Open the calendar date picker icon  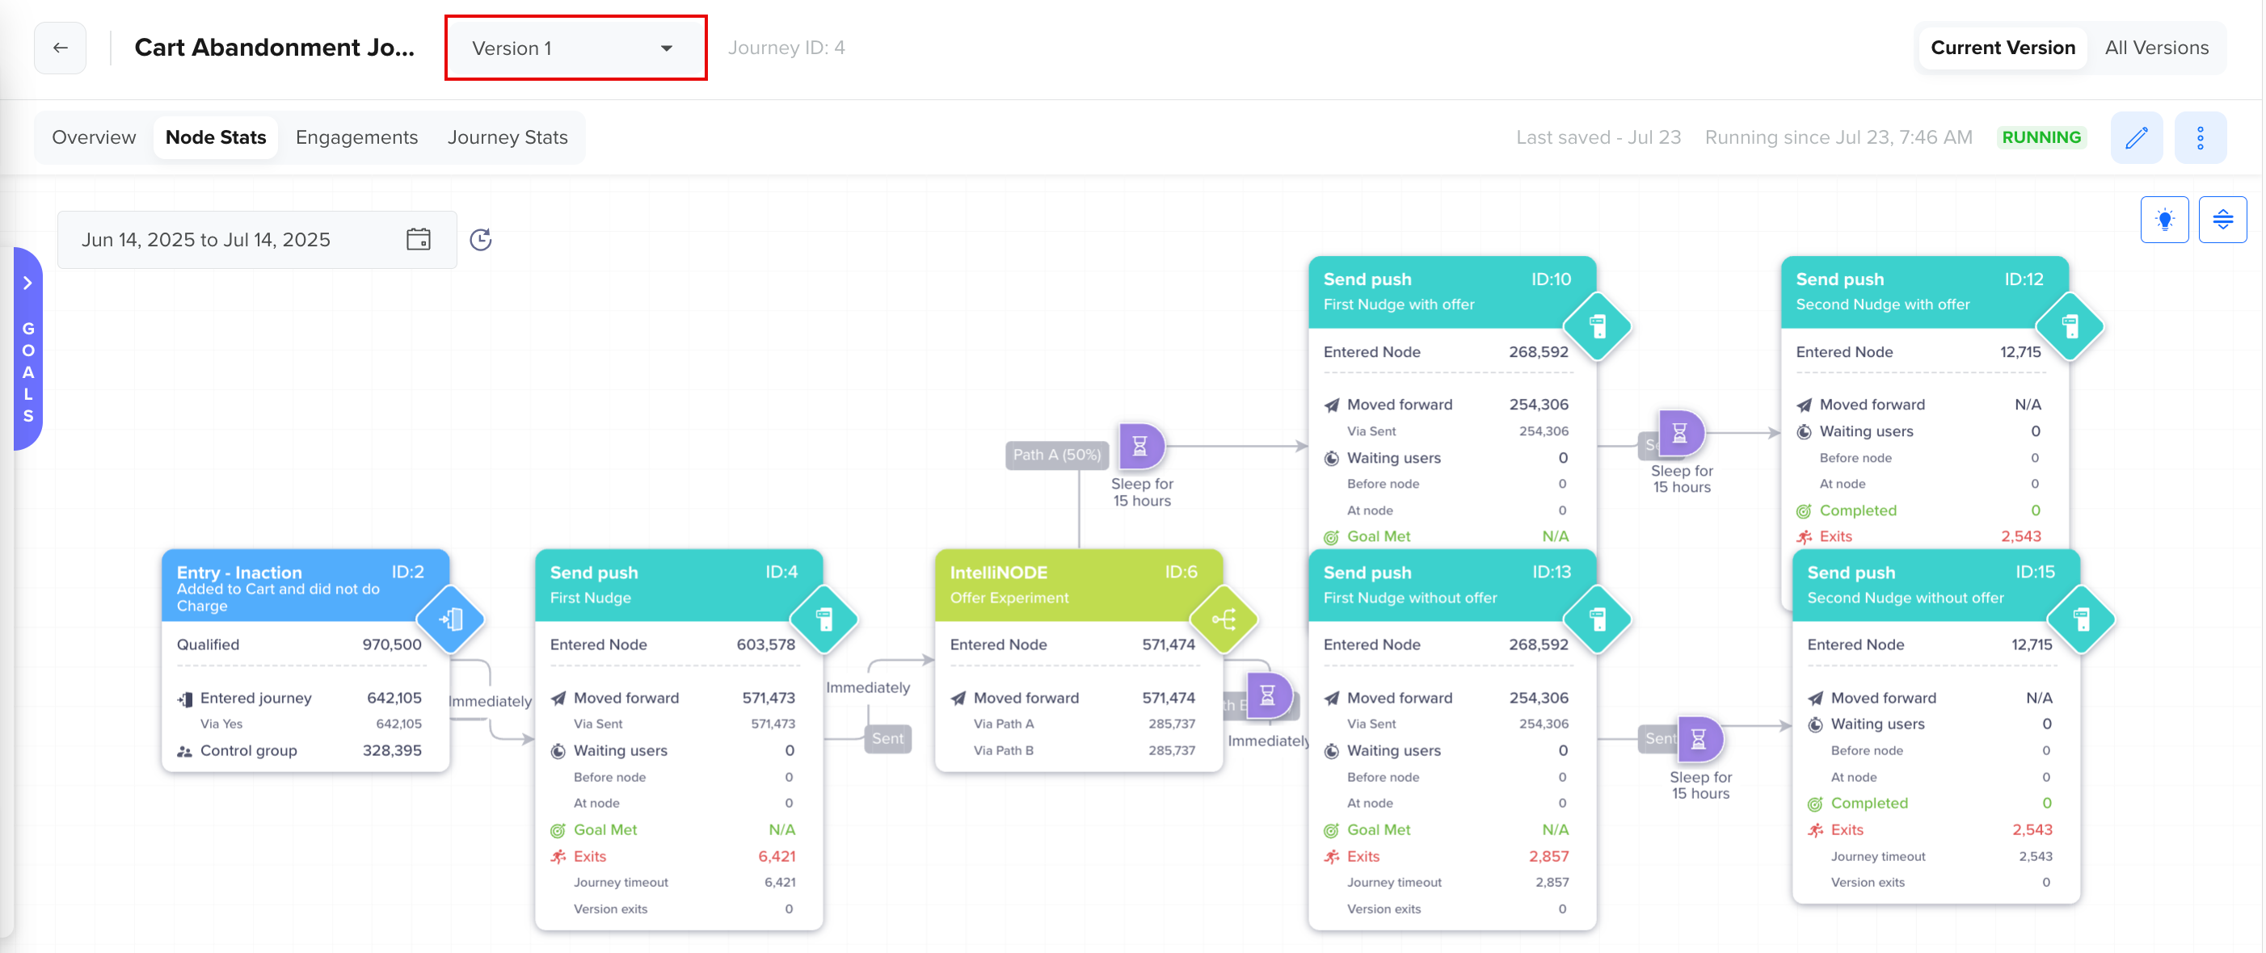(x=418, y=239)
